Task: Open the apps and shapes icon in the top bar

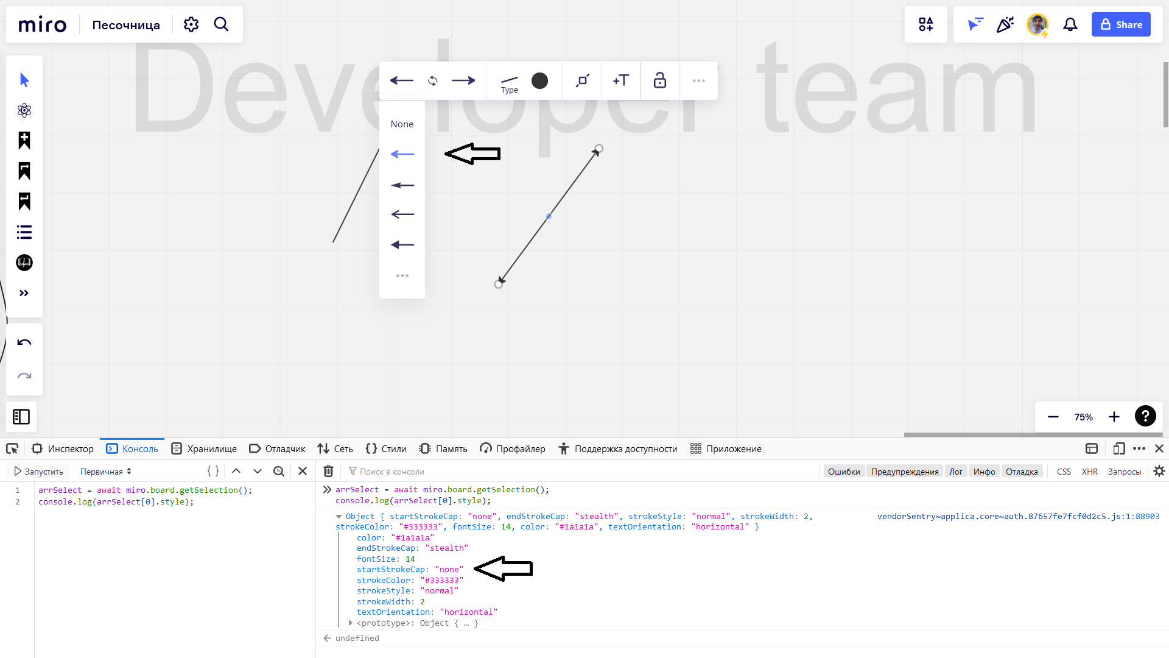Action: click(x=925, y=24)
